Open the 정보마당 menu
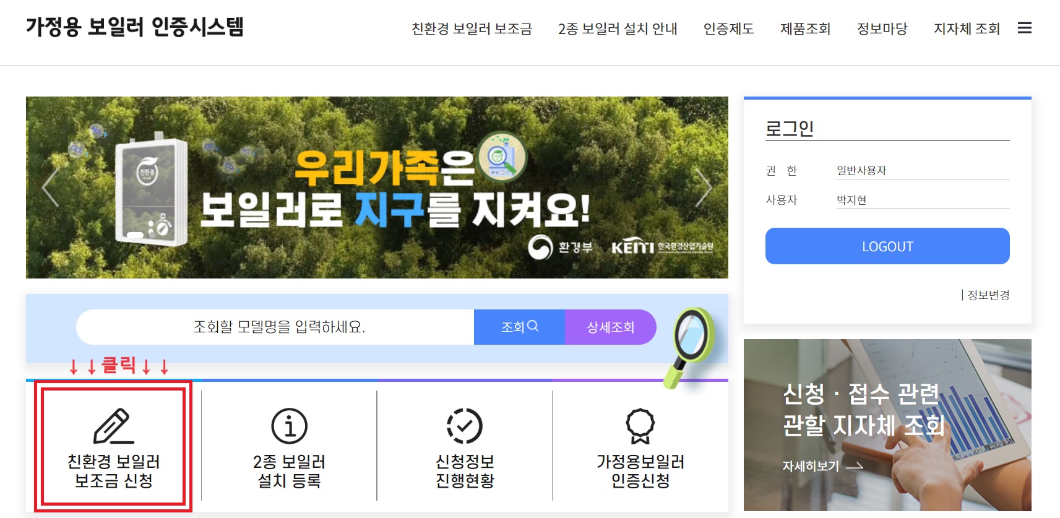1060x518 pixels. (882, 28)
